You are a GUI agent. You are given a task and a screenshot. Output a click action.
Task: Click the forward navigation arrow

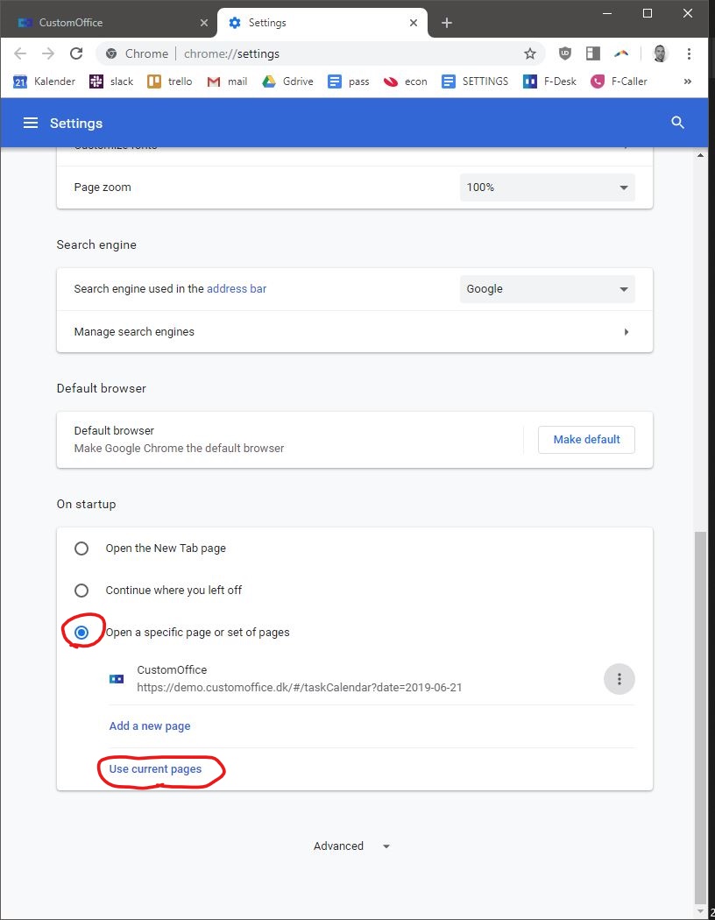click(48, 53)
